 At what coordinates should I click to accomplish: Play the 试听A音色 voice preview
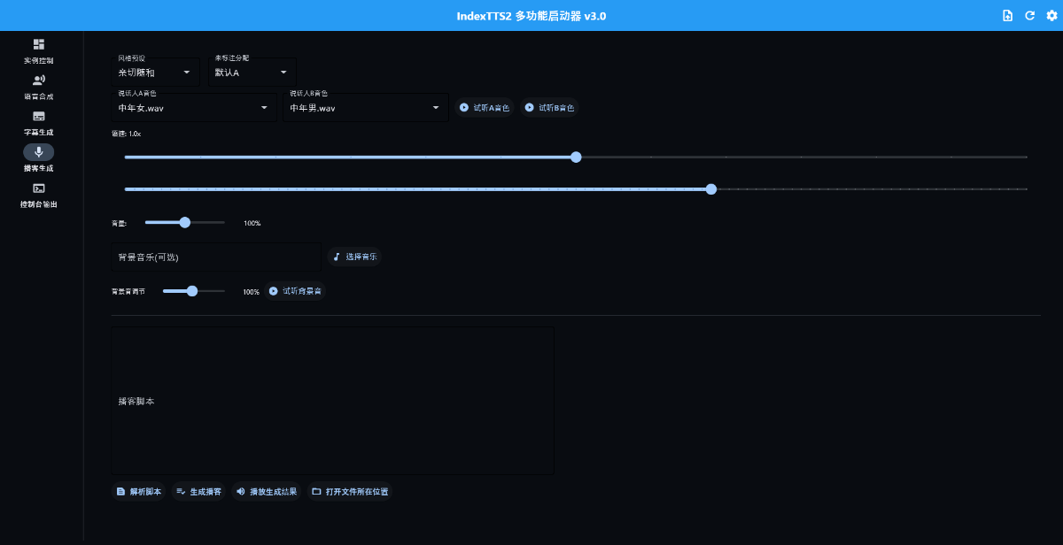485,108
